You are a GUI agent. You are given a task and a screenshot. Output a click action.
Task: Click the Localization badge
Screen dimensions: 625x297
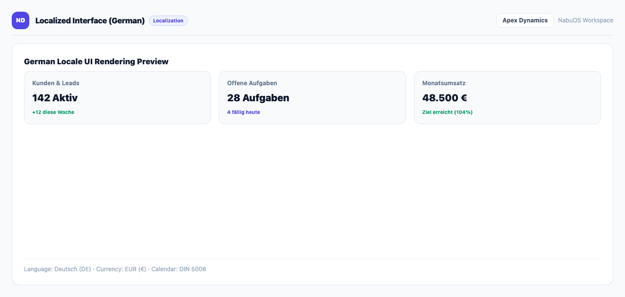pos(168,20)
